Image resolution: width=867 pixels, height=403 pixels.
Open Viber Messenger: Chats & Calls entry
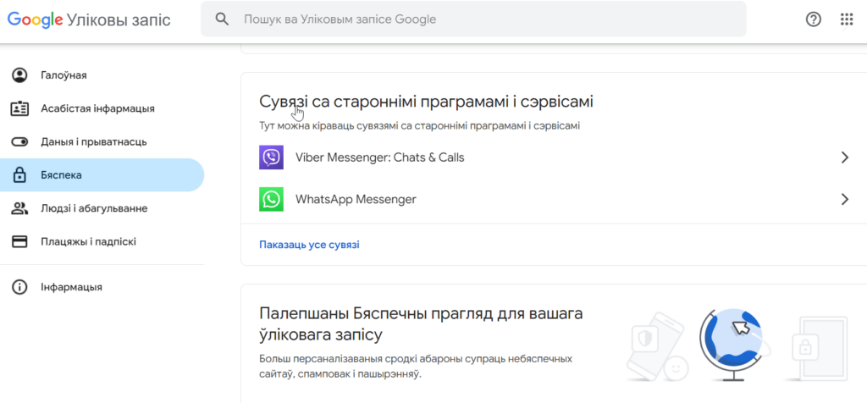[x=554, y=157]
